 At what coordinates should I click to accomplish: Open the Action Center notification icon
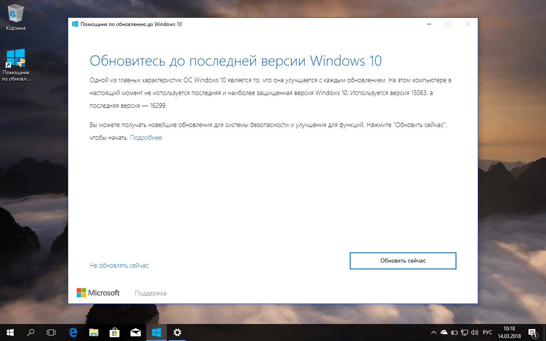[532, 332]
